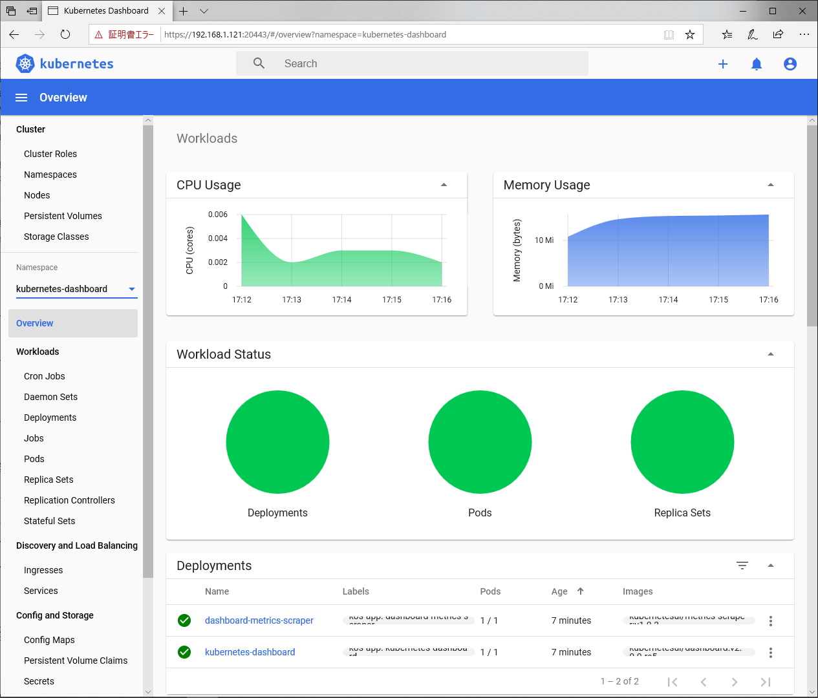Click the kubernetes logo in the header
The image size is (818, 698).
[x=25, y=63]
